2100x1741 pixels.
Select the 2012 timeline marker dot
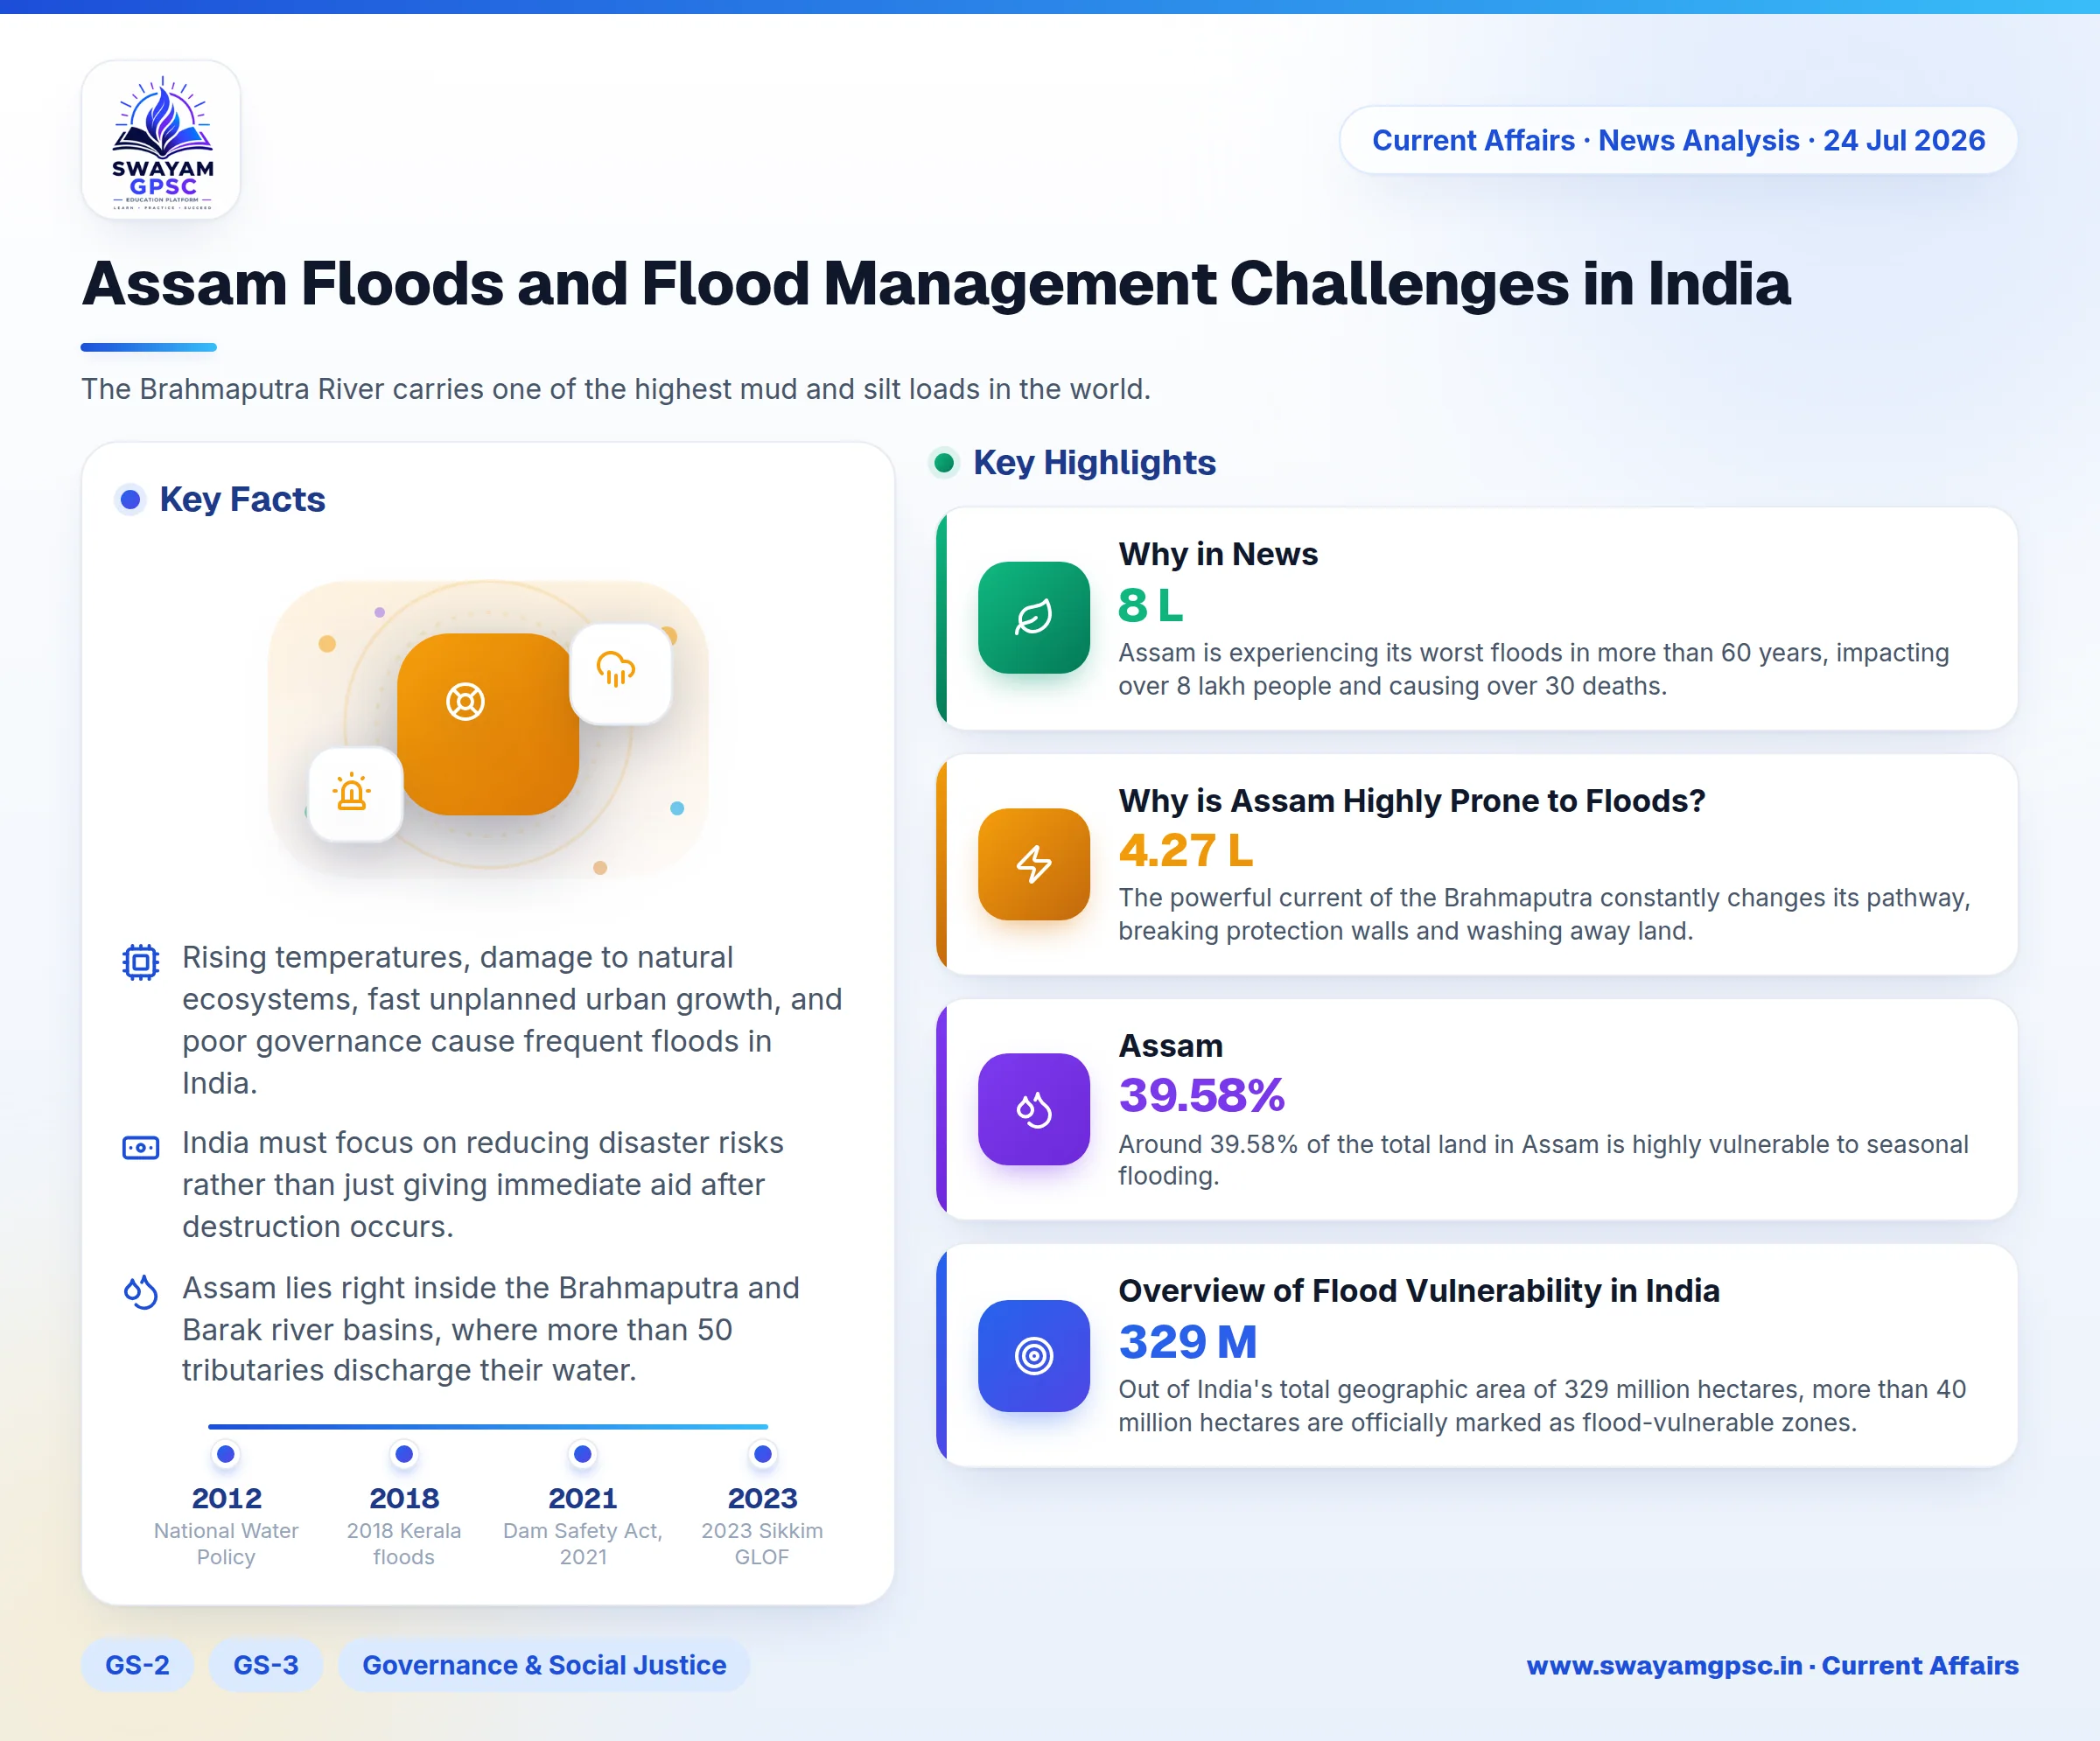coord(226,1454)
